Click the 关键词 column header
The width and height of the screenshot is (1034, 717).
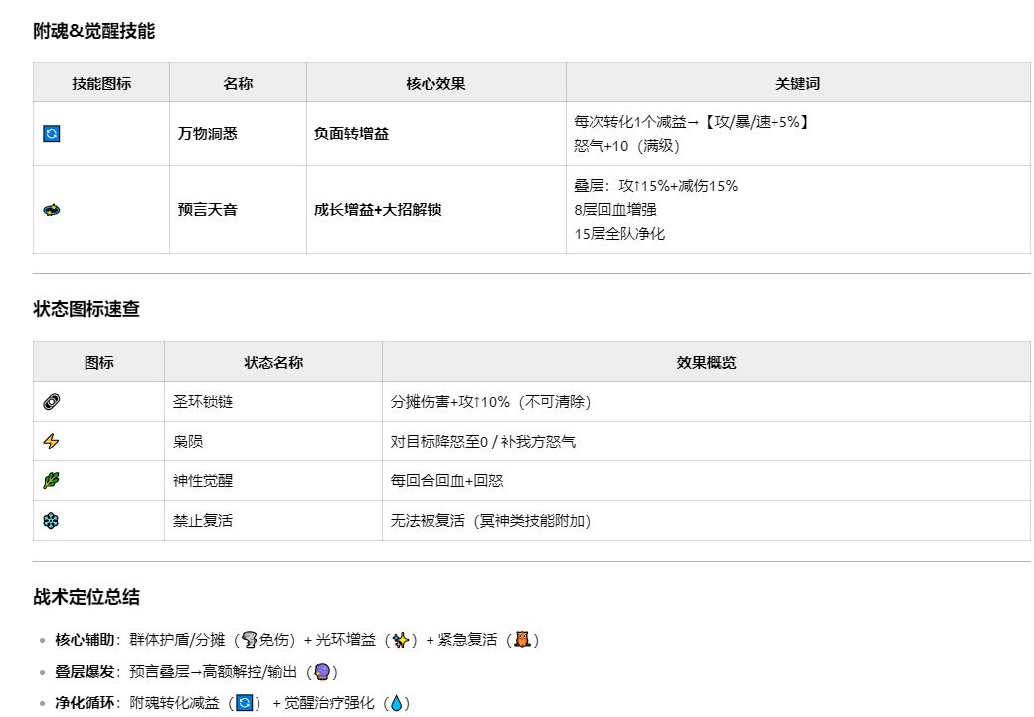pyautogui.click(x=798, y=84)
